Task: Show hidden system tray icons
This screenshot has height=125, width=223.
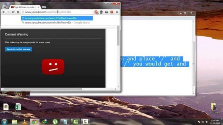Action: pyautogui.click(x=195, y=122)
